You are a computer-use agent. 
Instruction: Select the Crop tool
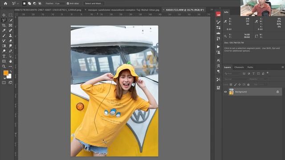4,25
